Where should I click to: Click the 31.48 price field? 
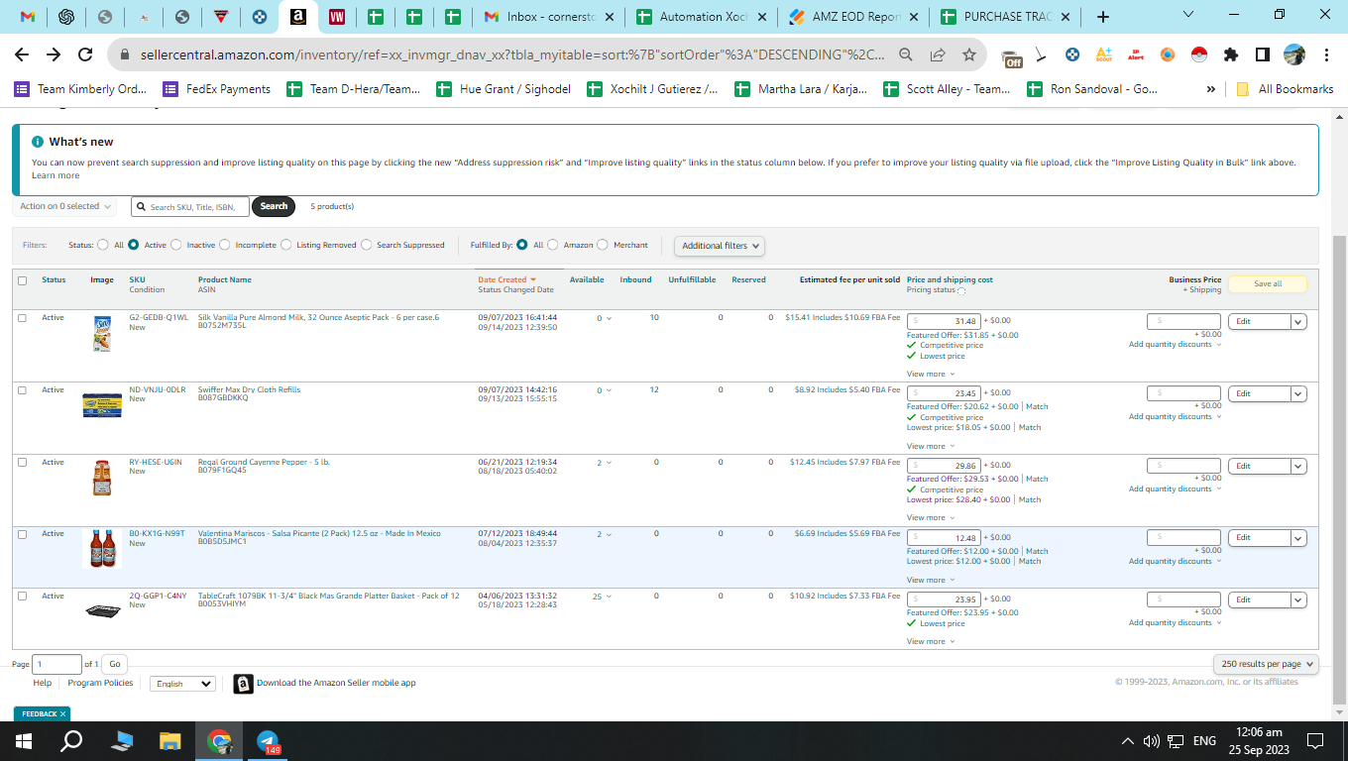[944, 321]
